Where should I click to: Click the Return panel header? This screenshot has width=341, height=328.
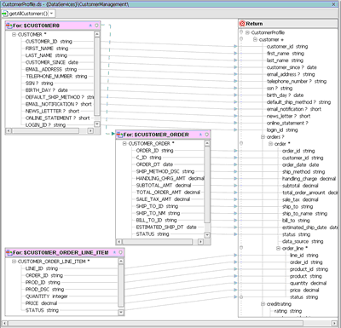click(x=288, y=24)
